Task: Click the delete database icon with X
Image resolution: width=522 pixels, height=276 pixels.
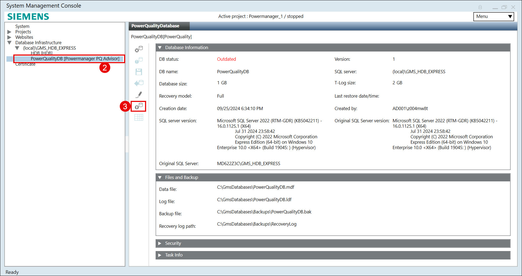Action: pyautogui.click(x=139, y=49)
